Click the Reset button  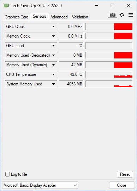click(x=125, y=174)
